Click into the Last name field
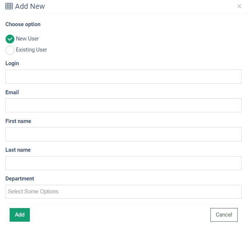This screenshot has height=232, width=248. 123,163
